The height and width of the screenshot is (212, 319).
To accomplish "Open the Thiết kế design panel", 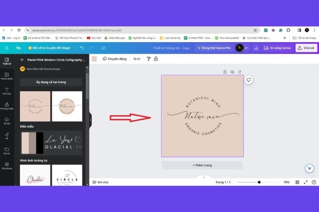I will pyautogui.click(x=7, y=61).
